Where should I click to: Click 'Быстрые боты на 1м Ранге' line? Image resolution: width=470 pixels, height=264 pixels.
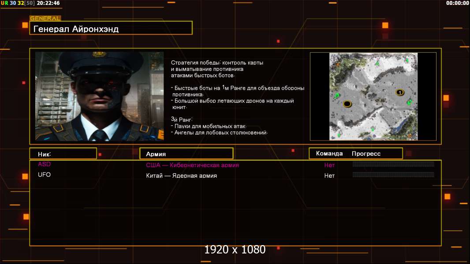click(x=238, y=88)
